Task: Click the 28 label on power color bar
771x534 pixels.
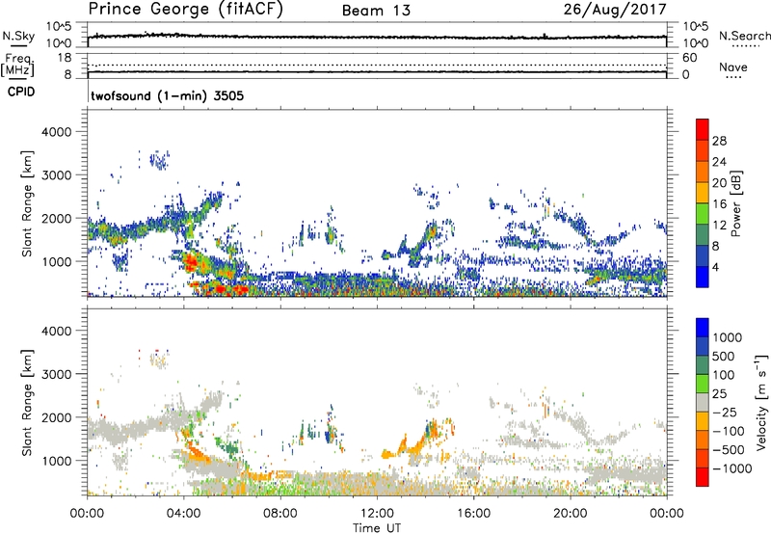Action: point(719,141)
